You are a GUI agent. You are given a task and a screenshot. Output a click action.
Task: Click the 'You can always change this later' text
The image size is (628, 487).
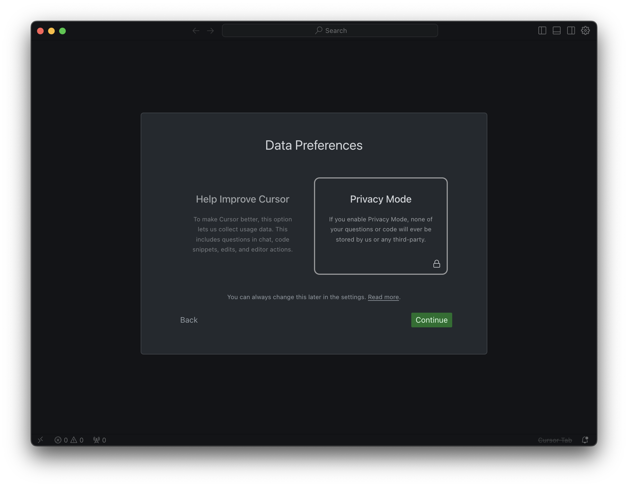297,297
